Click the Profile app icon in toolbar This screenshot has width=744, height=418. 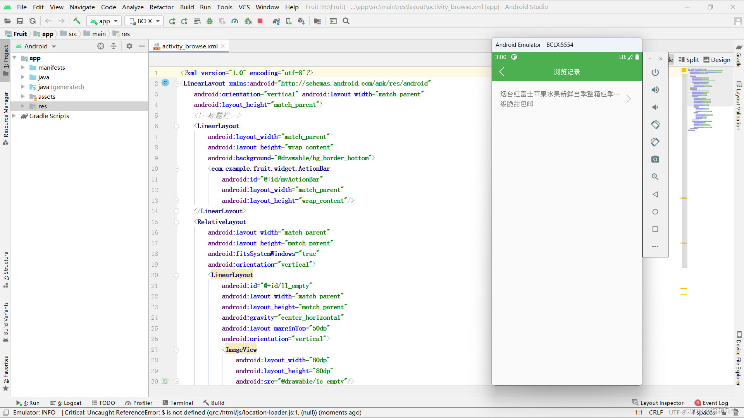click(235, 21)
